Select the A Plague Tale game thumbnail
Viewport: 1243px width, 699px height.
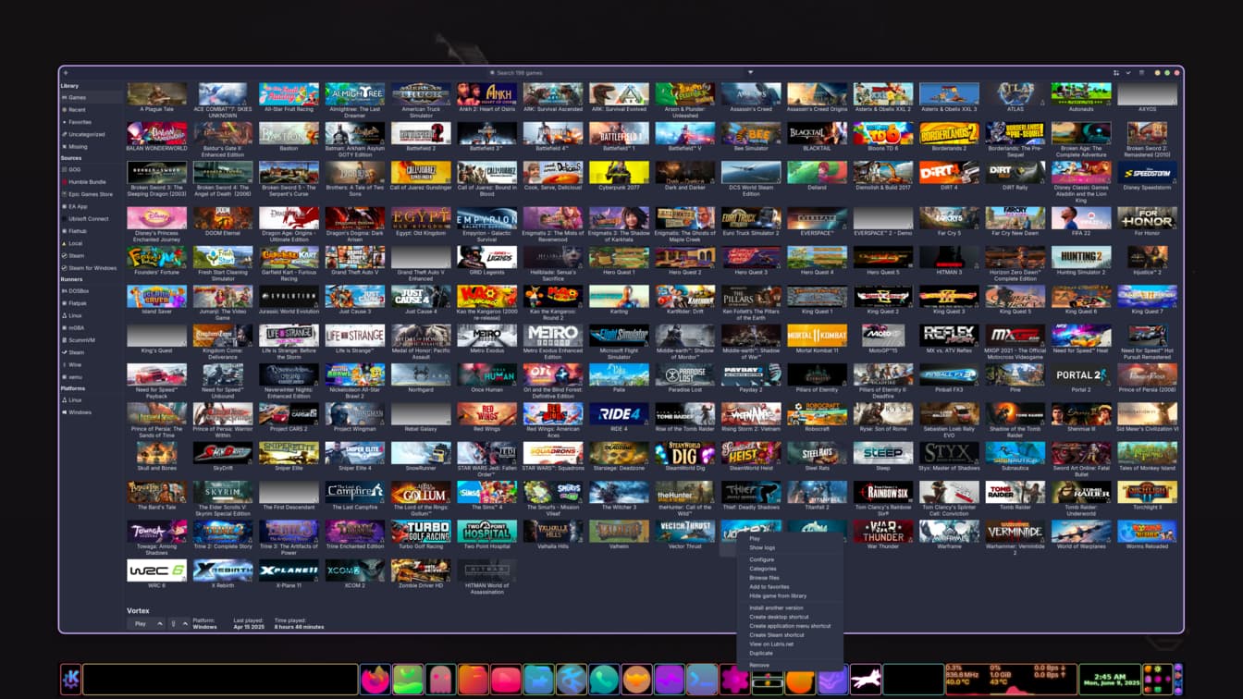point(156,93)
